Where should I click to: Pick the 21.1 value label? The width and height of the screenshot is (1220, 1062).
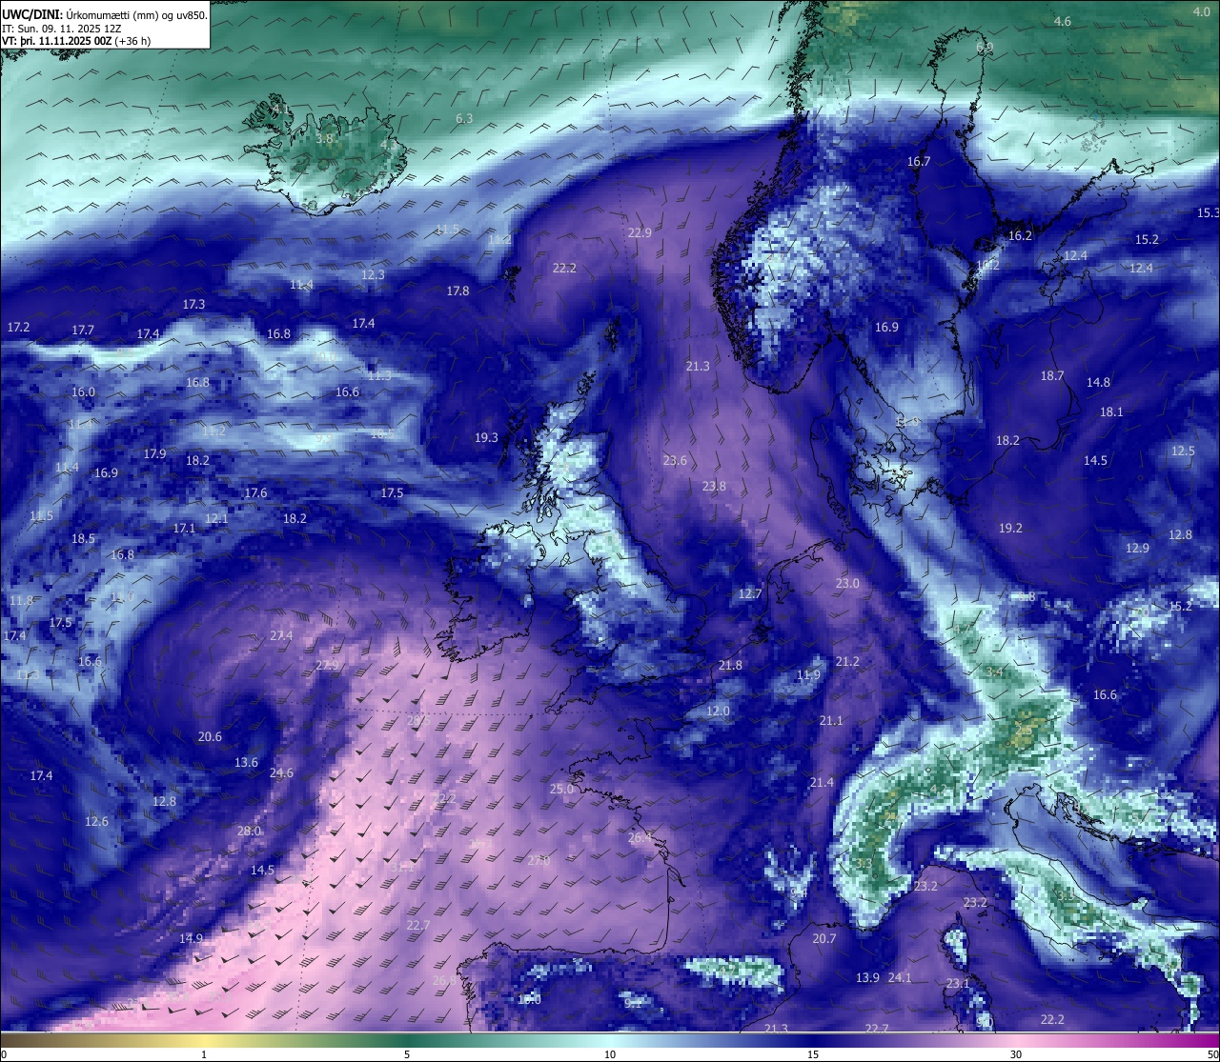click(831, 721)
